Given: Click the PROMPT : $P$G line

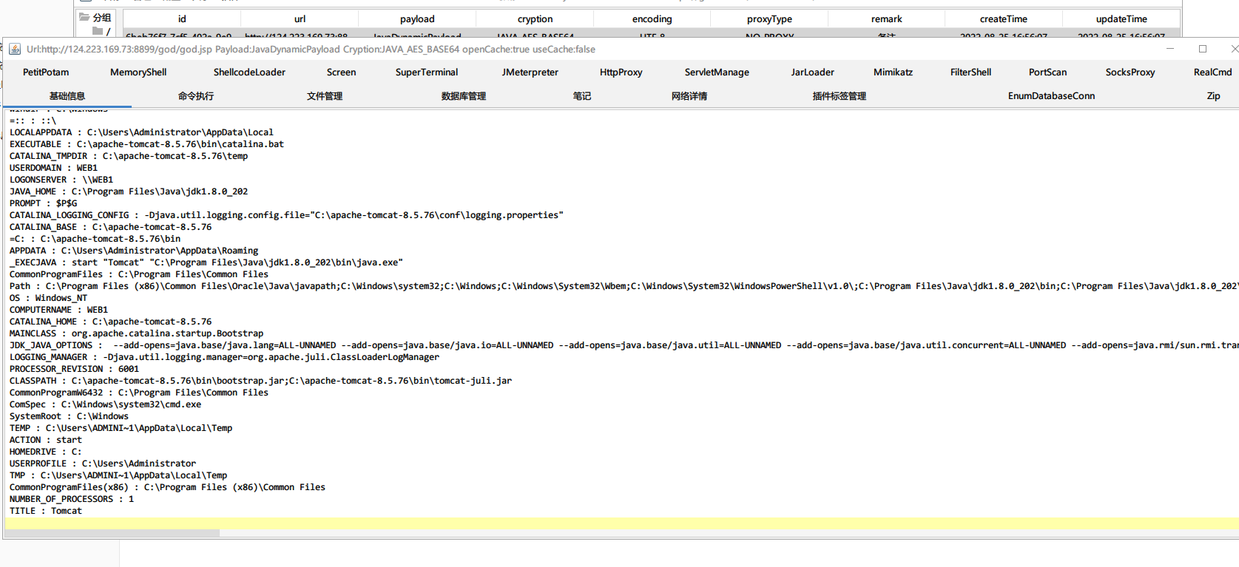Looking at the screenshot, I should tap(43, 203).
